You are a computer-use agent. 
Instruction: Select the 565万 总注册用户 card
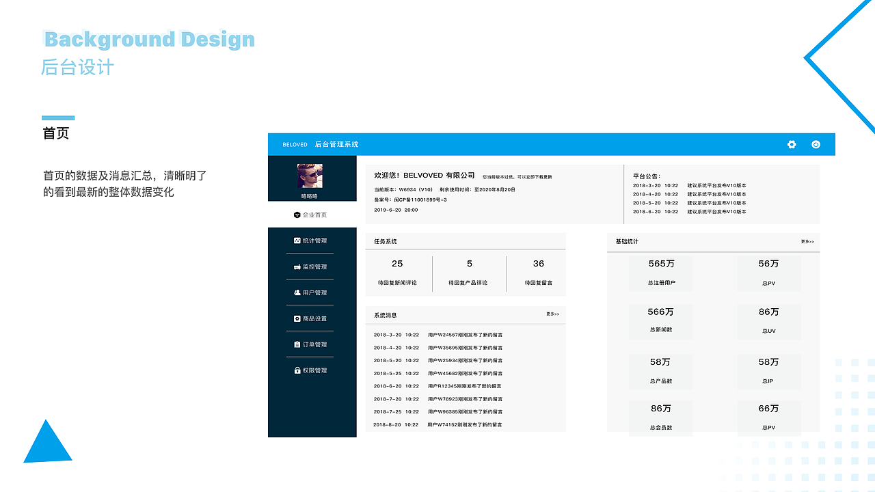coord(661,273)
